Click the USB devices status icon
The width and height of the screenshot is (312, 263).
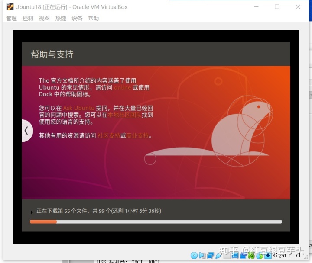[x=219, y=255]
